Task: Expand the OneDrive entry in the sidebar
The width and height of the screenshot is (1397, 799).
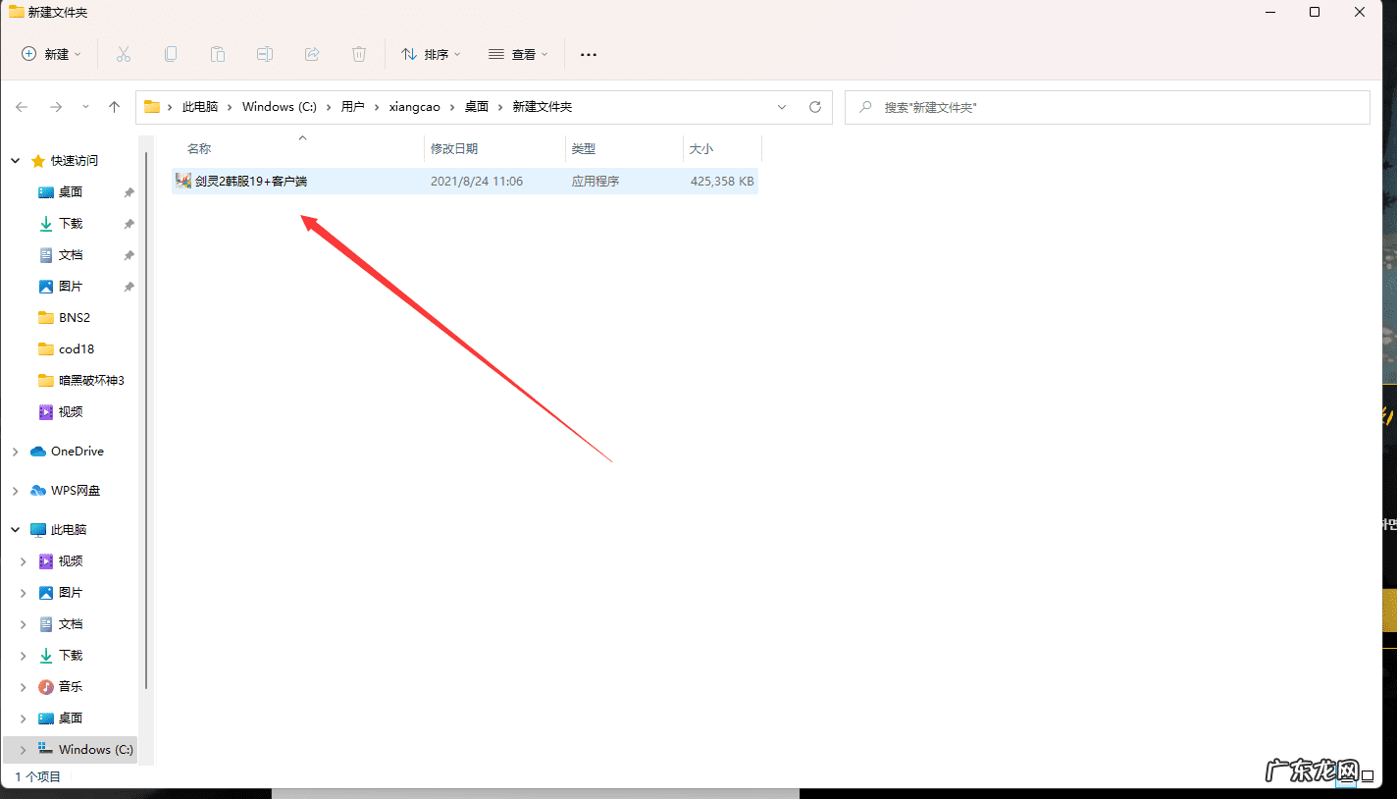Action: (15, 451)
